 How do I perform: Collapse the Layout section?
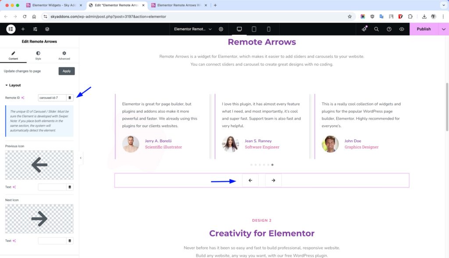pos(13,85)
